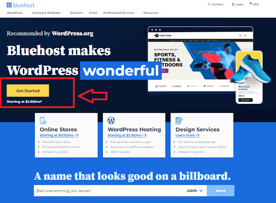The image size is (276, 203).
Task: Click the USD flag icon
Action: (251, 4)
